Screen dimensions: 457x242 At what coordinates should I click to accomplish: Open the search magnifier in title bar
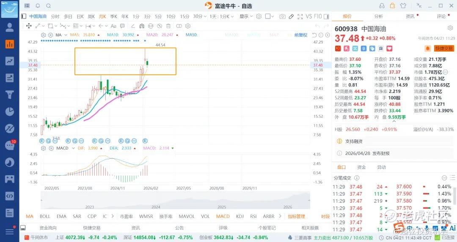pyautogui.click(x=48, y=6)
